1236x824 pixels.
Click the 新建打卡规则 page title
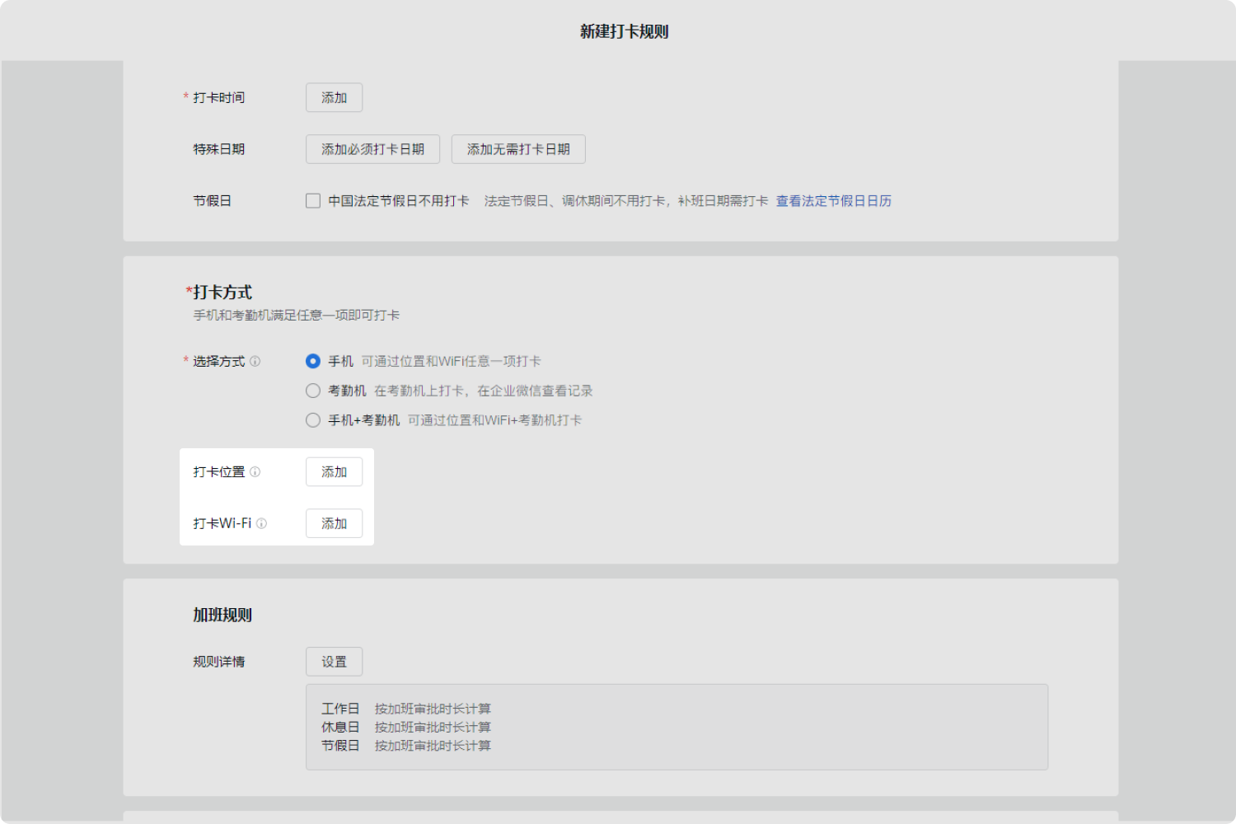click(x=624, y=32)
